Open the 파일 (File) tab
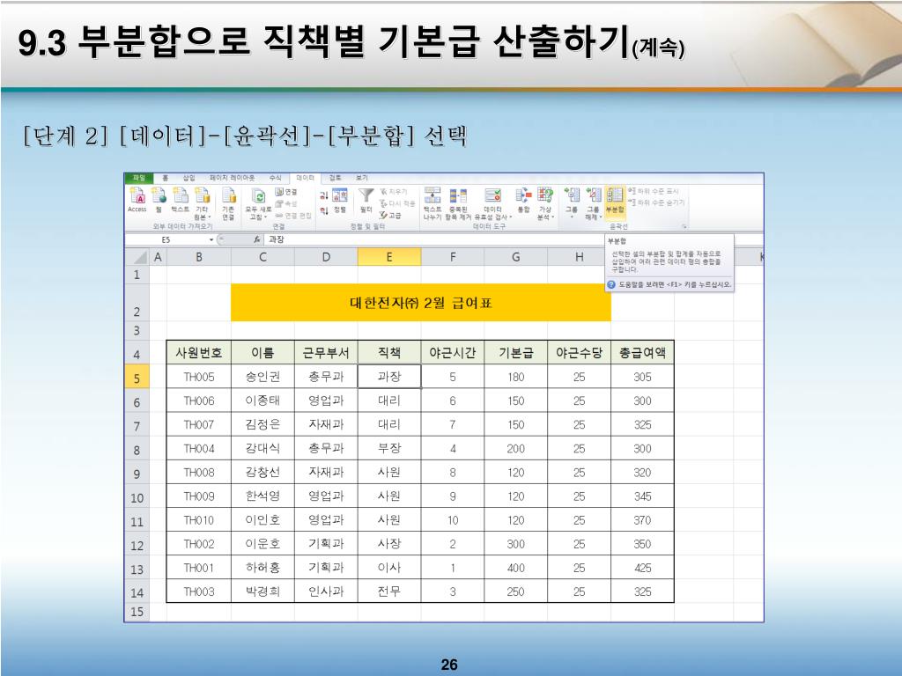 coord(138,178)
